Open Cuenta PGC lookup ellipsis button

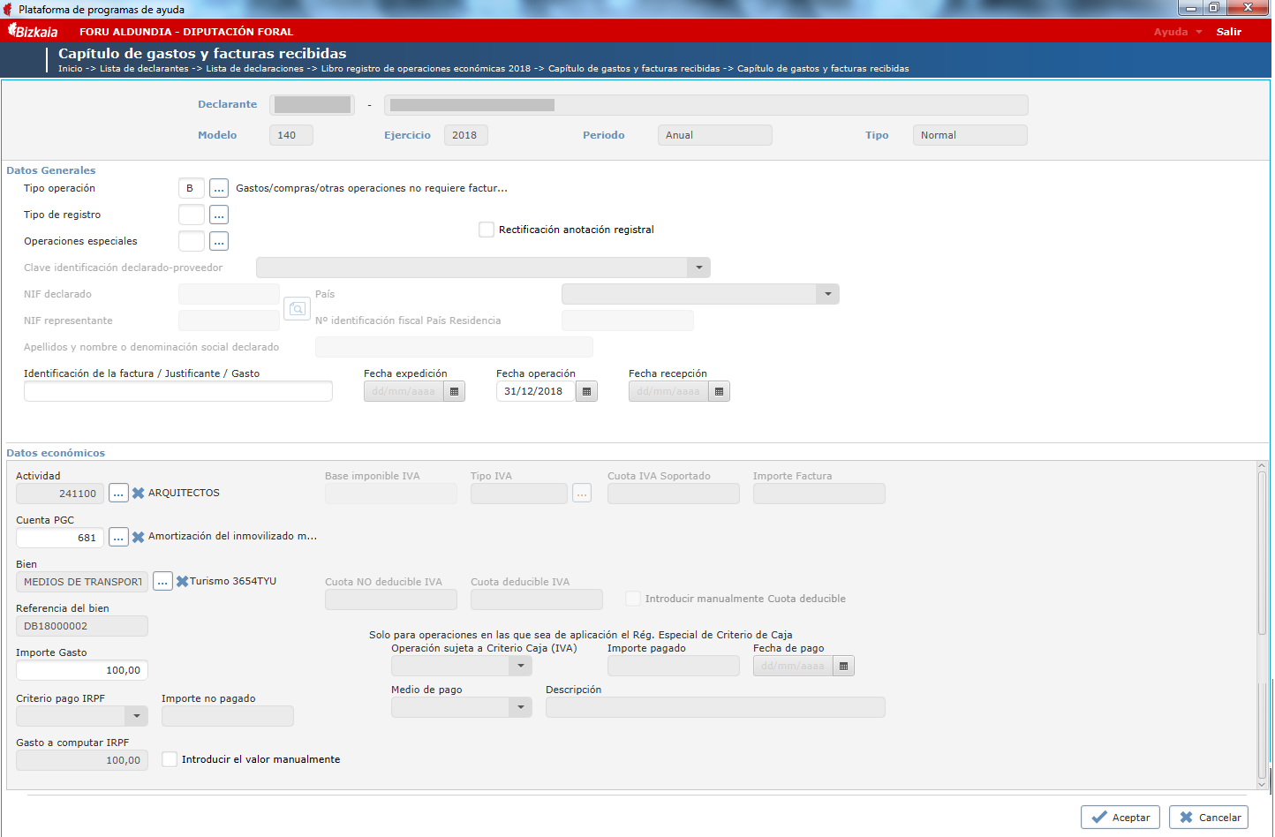click(x=118, y=537)
